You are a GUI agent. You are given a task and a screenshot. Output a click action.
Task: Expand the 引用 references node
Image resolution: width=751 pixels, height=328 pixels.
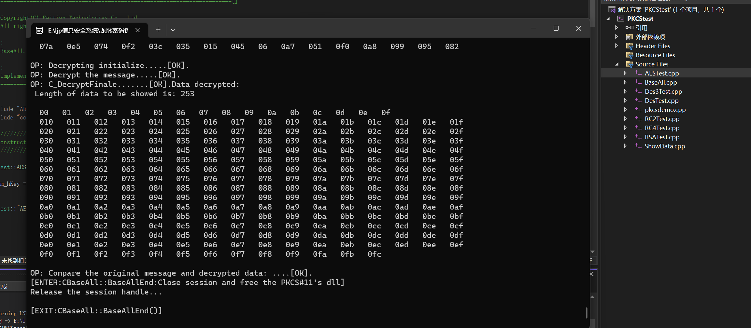tap(616, 28)
